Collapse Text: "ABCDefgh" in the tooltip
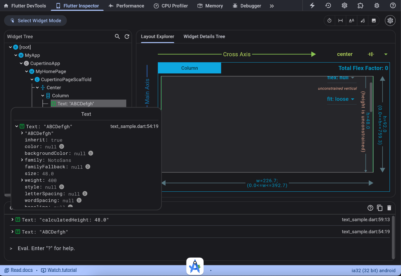The height and width of the screenshot is (276, 401). click(x=17, y=126)
